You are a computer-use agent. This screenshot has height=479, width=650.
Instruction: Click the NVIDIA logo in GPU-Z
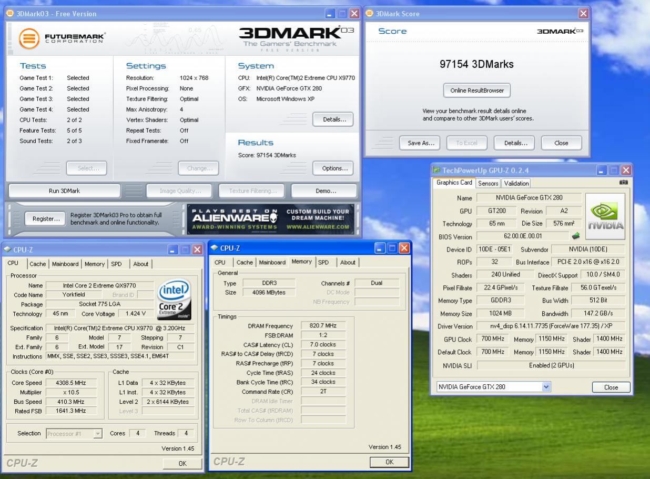pyautogui.click(x=605, y=216)
